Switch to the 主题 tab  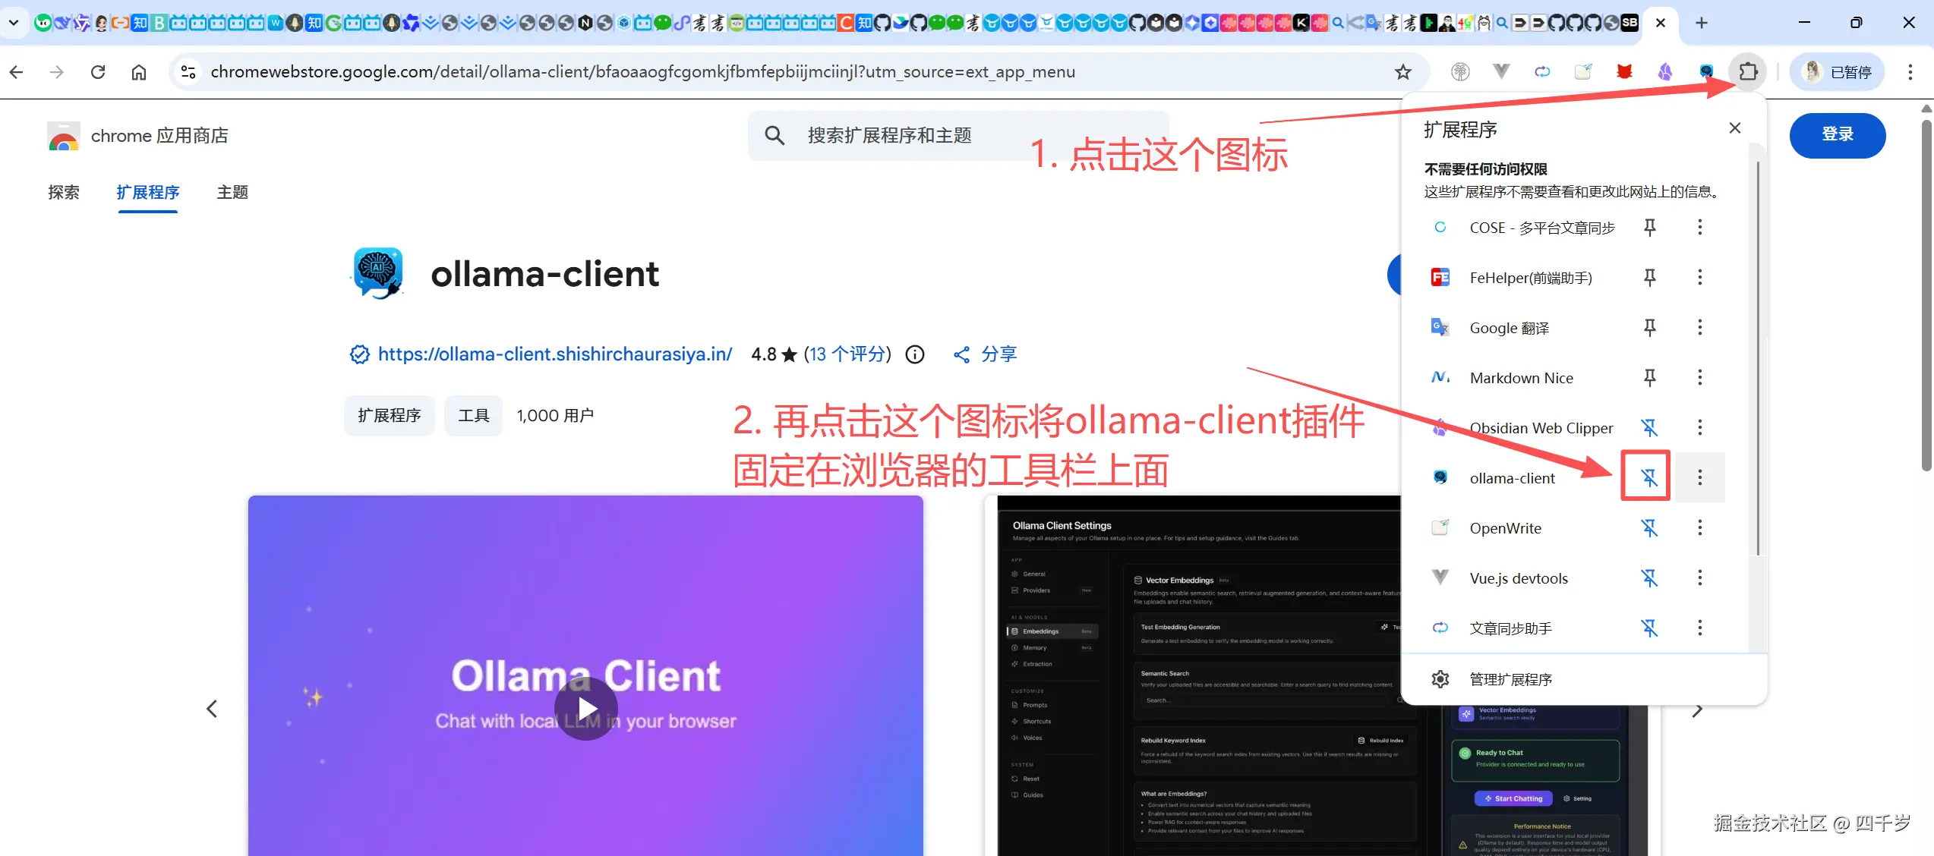[232, 192]
